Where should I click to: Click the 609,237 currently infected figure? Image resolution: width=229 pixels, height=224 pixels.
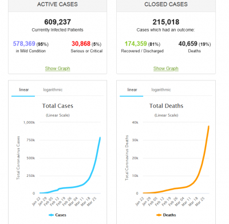tap(58, 22)
